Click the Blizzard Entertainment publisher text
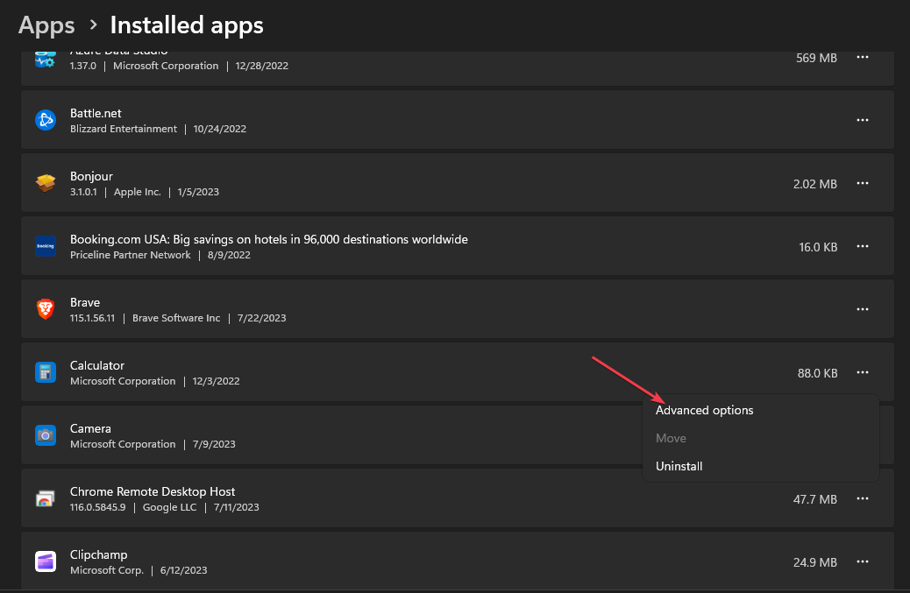 (123, 129)
